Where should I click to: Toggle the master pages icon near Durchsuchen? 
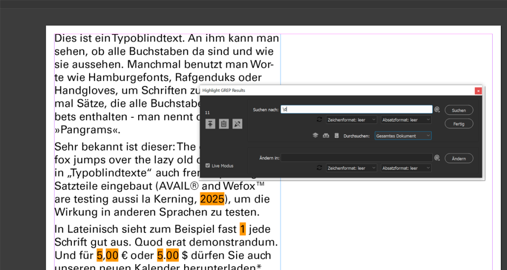tap(326, 135)
